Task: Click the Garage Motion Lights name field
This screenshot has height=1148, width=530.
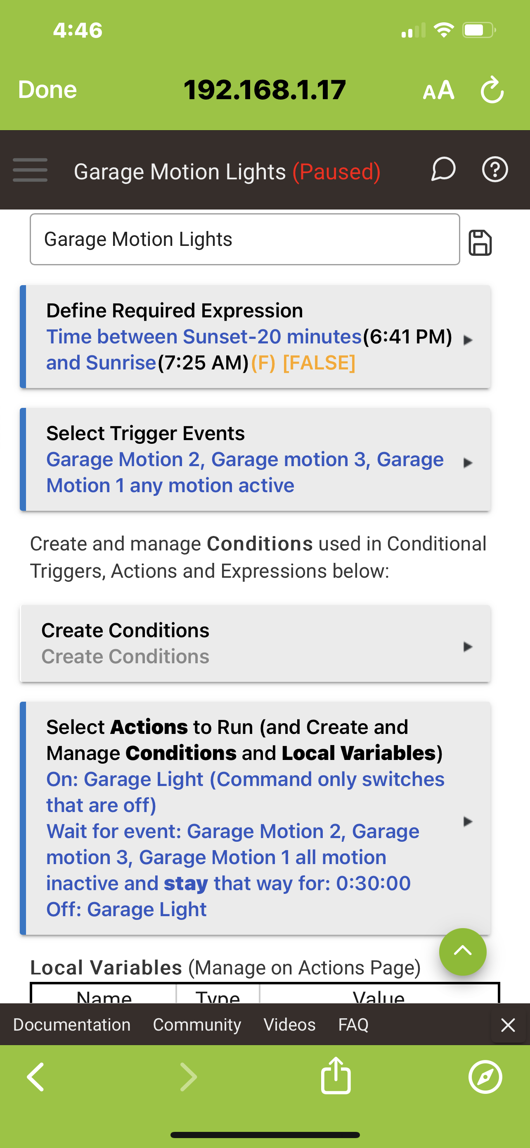Action: coord(244,239)
